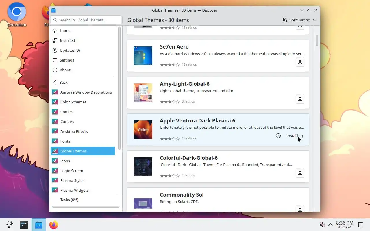Select Plasma Widgets category
Screen dimensions: 370x231
pos(83,190)
